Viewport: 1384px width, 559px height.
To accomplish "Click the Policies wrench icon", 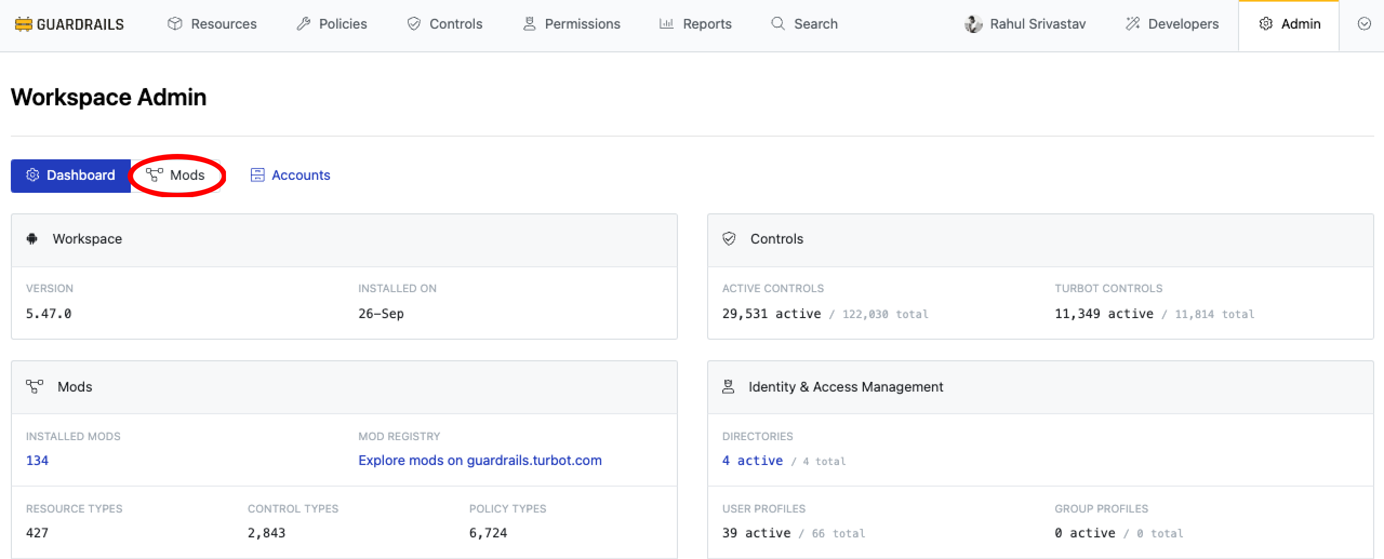I will [303, 24].
